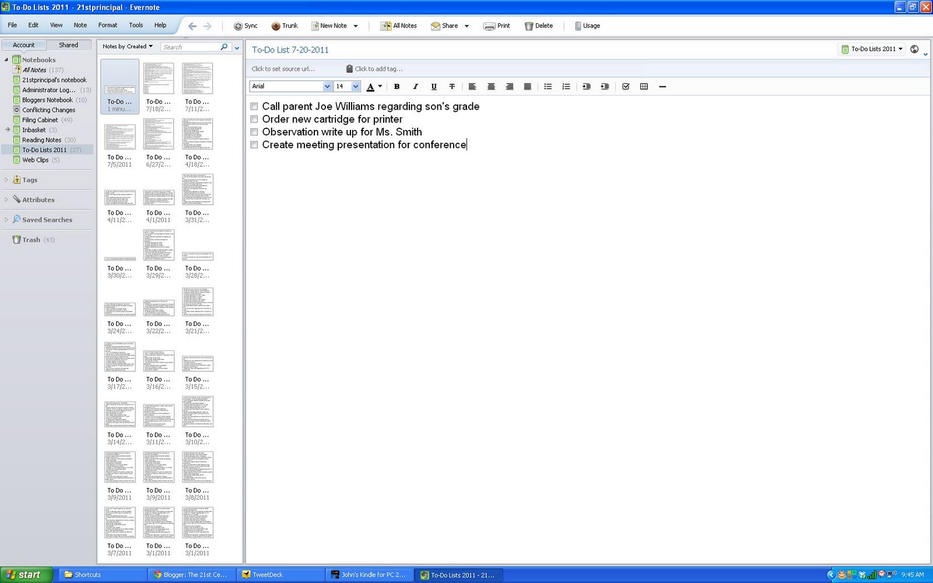
Task: Click 'Click to set source url...'
Action: point(283,69)
